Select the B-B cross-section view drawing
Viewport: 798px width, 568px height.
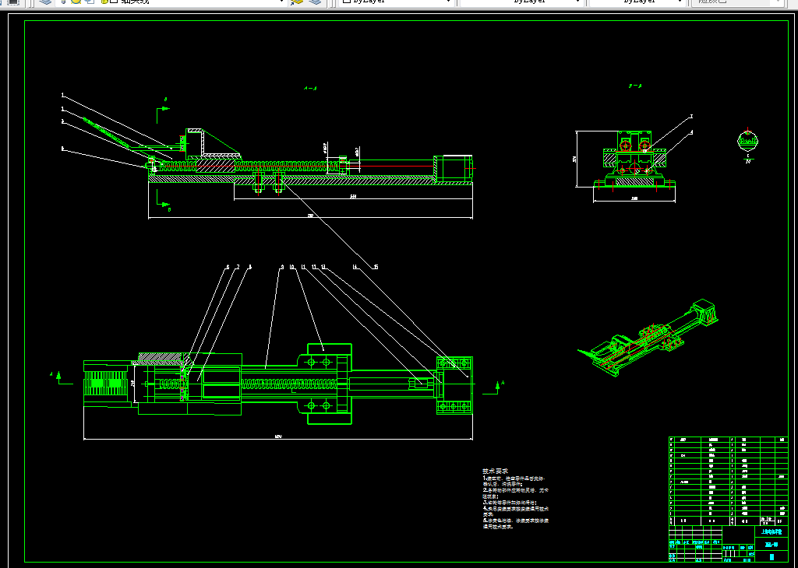coord(634,160)
